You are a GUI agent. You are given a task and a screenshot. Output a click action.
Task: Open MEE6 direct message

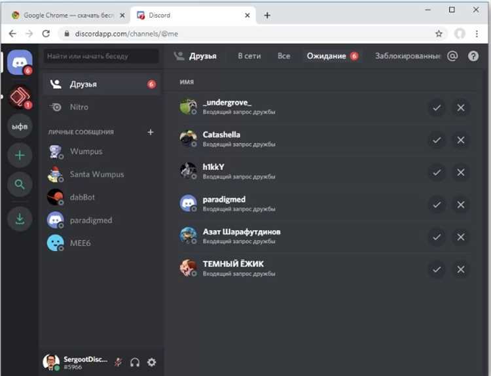101,243
